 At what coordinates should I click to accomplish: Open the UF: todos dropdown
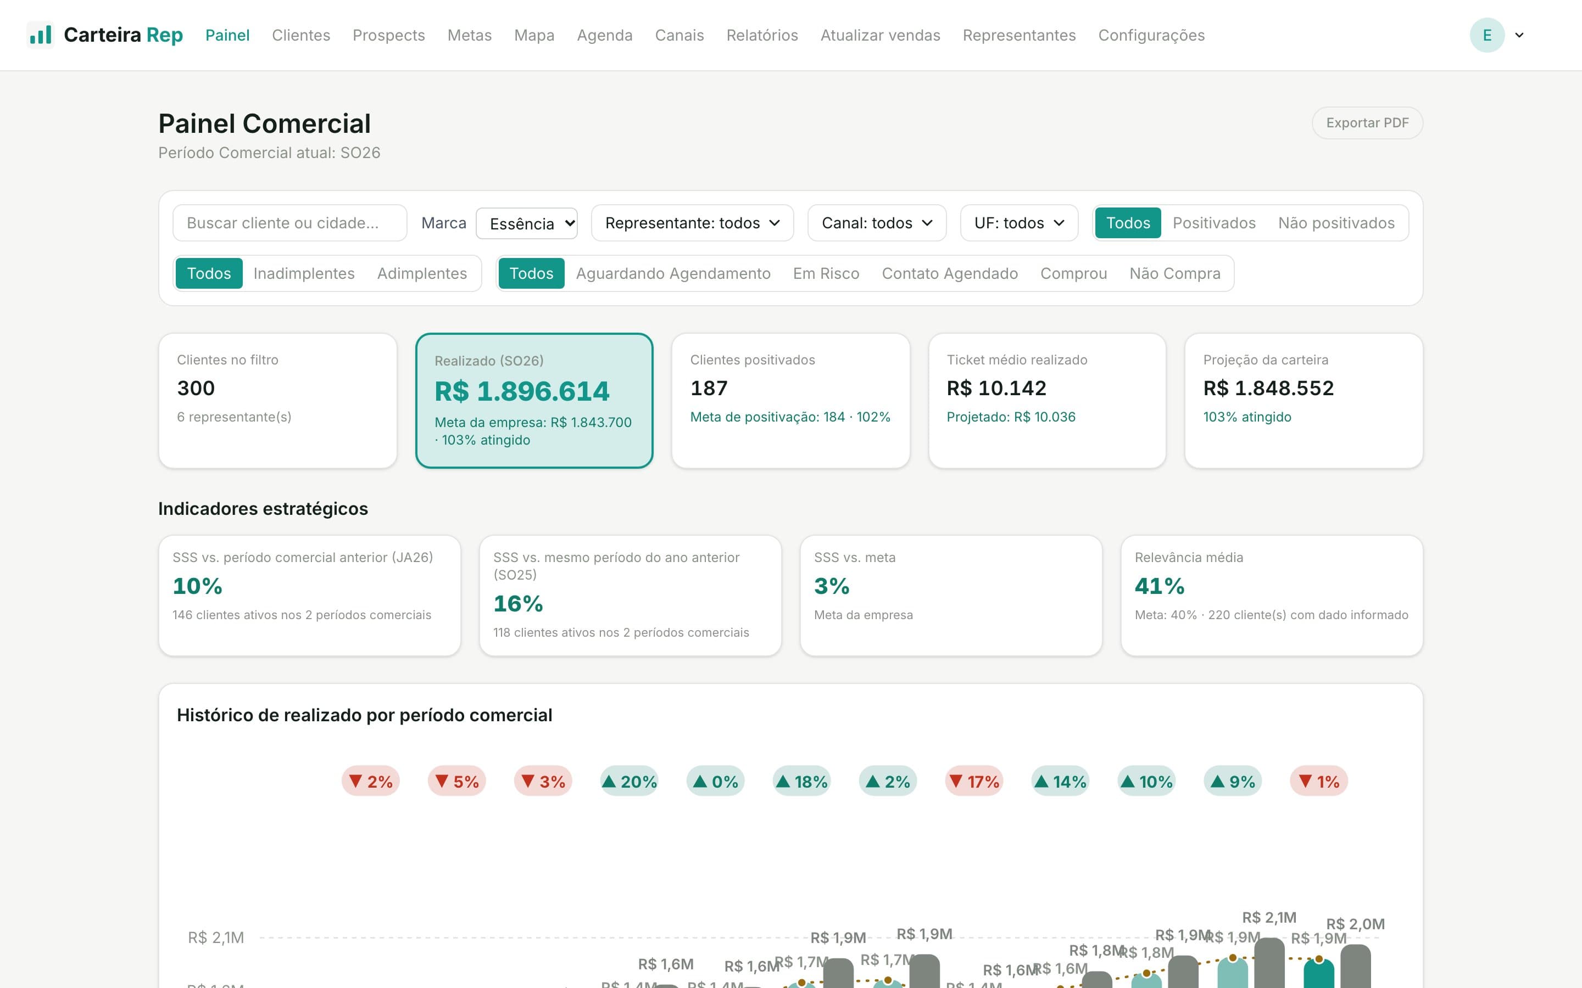point(1018,223)
